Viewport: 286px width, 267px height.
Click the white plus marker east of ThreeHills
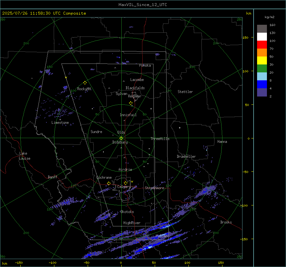180,128
